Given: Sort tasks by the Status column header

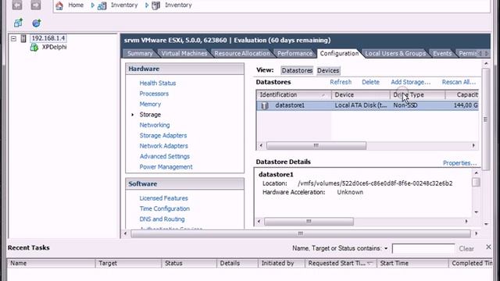Looking at the screenshot, I should [x=189, y=263].
